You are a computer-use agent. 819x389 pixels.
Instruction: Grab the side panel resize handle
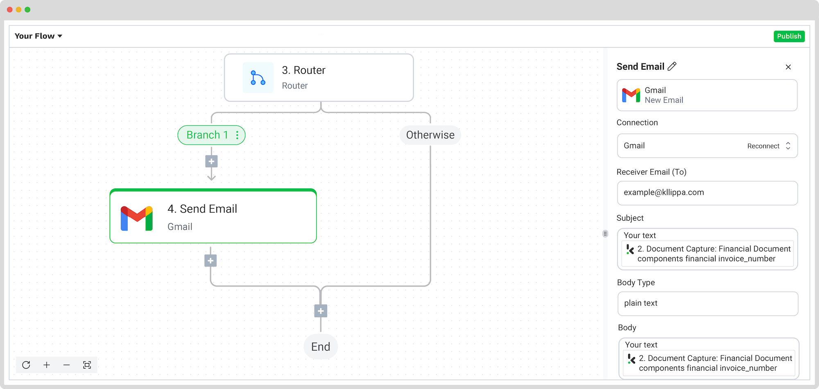coord(605,234)
